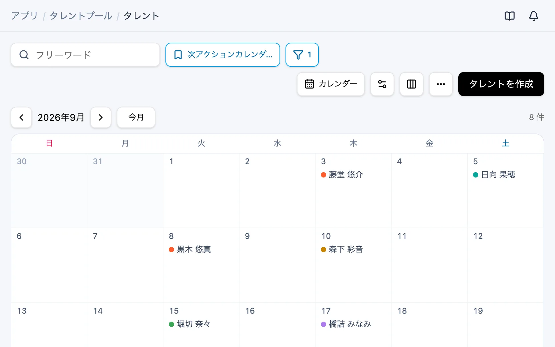Screen dimensions: 555x347
Task: Click the タレント breadcrumb
Action: click(141, 16)
